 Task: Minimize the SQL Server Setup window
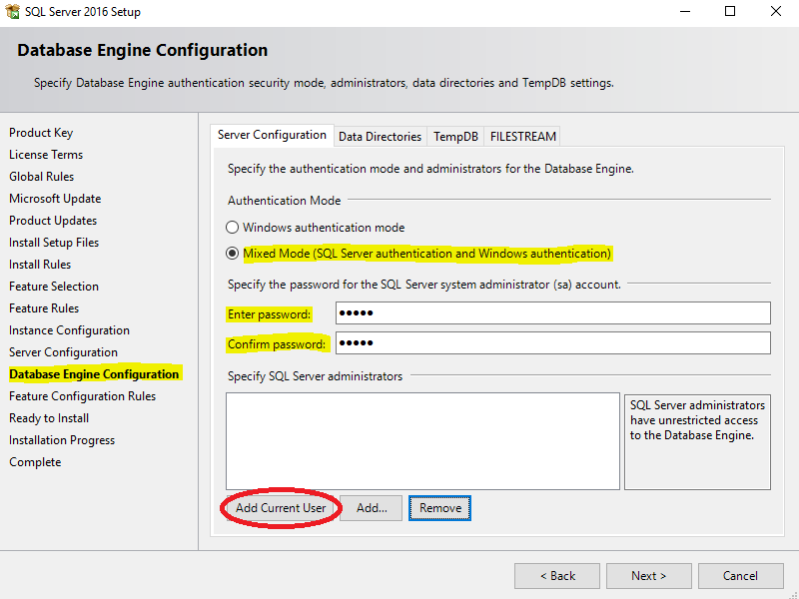pos(685,11)
